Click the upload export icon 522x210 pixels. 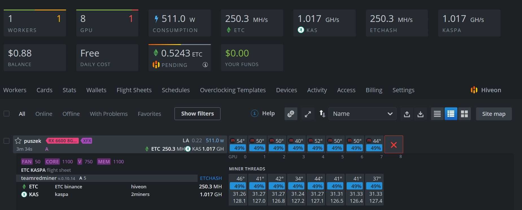point(407,114)
